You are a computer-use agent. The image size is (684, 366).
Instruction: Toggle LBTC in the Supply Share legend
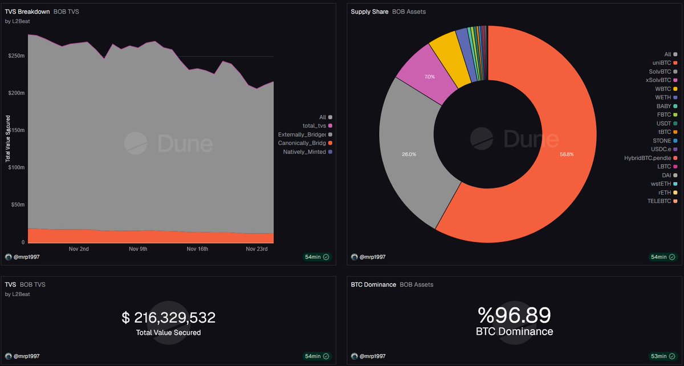click(667, 168)
